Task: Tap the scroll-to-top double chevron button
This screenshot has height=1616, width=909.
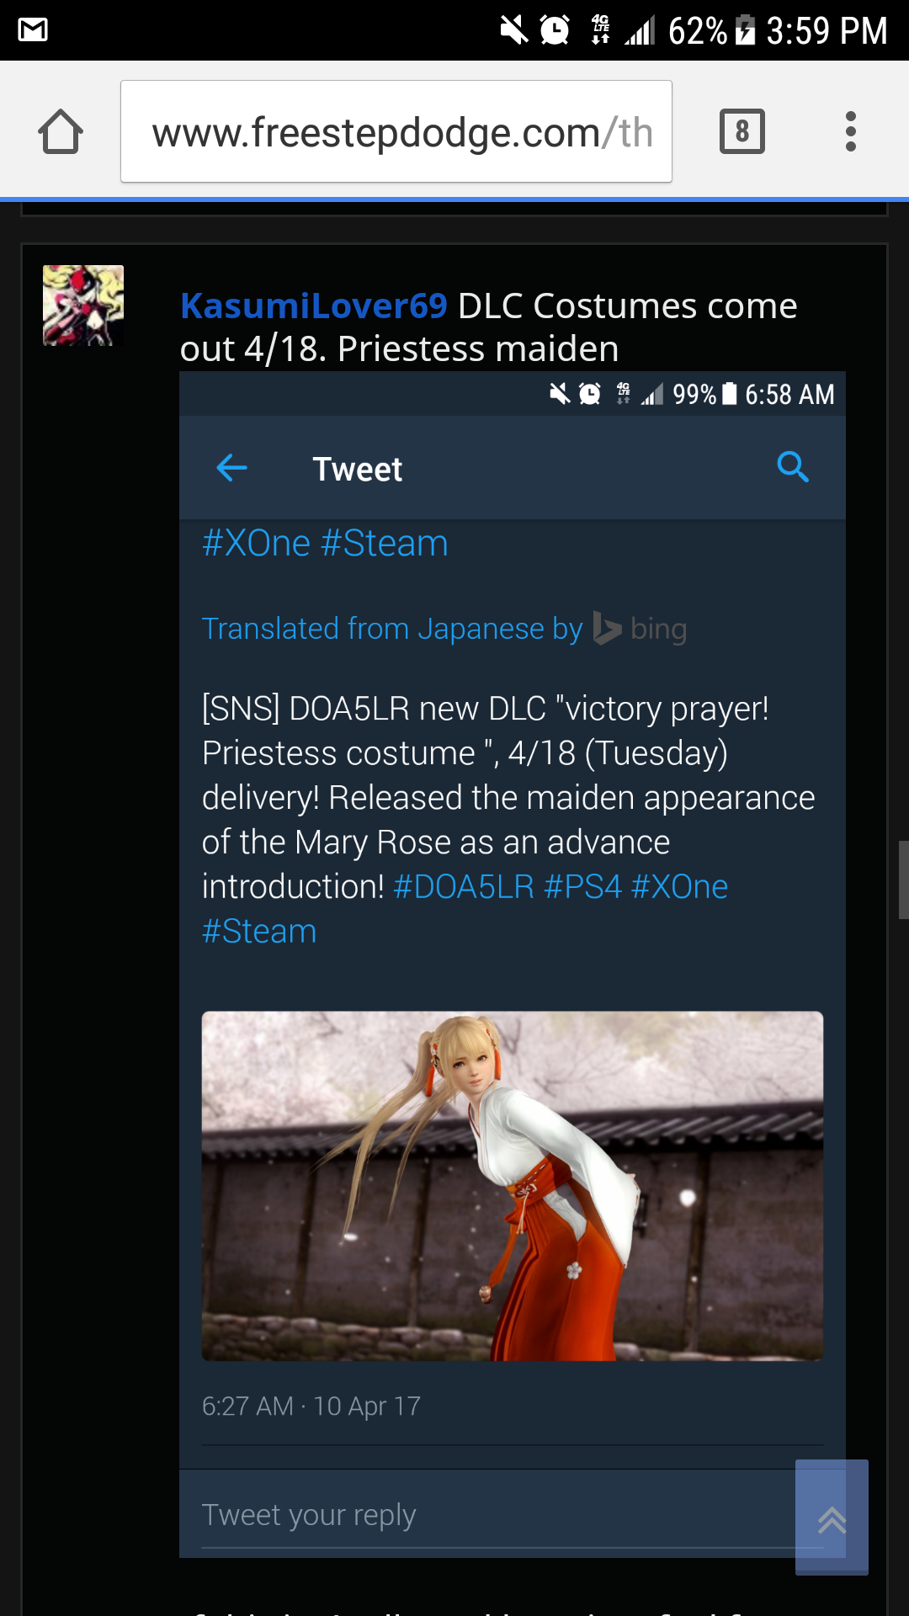Action: pyautogui.click(x=832, y=1518)
